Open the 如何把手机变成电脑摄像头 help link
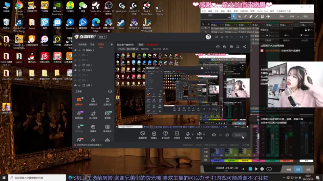Viewport: 323px width, 181px height. coord(90,145)
